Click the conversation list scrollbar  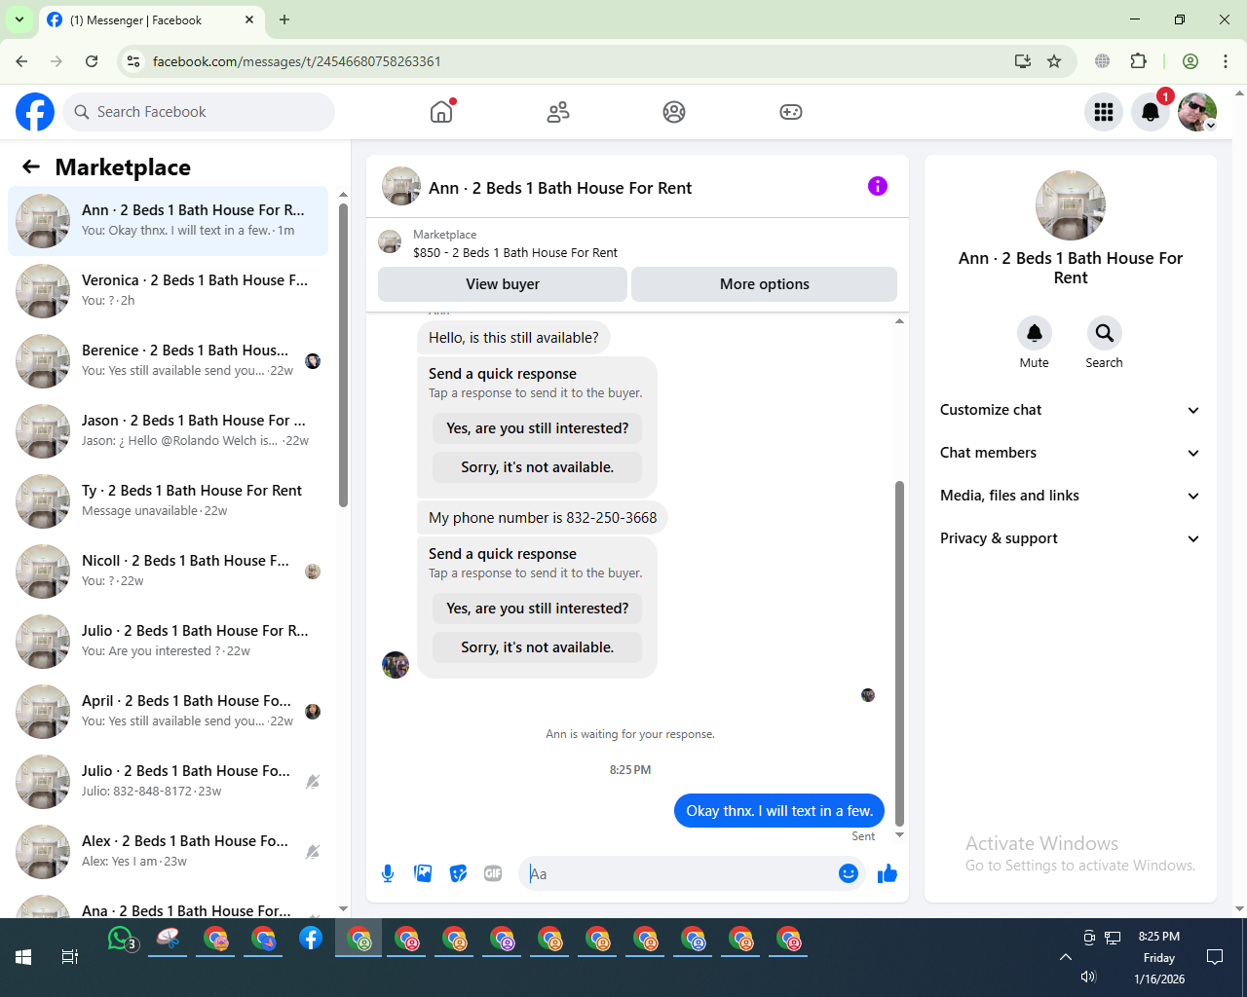point(343,355)
